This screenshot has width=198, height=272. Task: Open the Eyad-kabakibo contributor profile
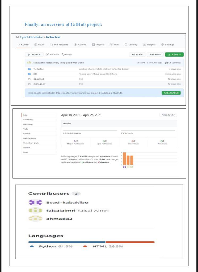pyautogui.click(x=67, y=202)
